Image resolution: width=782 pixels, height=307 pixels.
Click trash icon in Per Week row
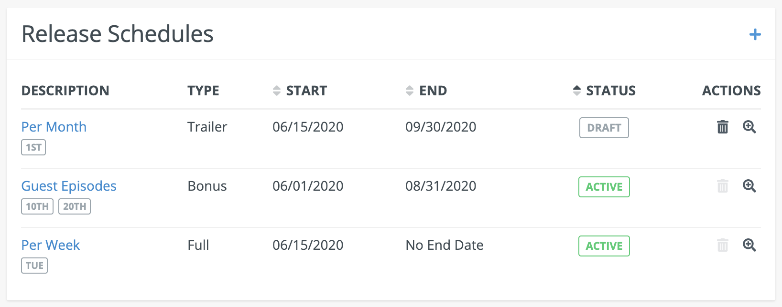point(722,245)
